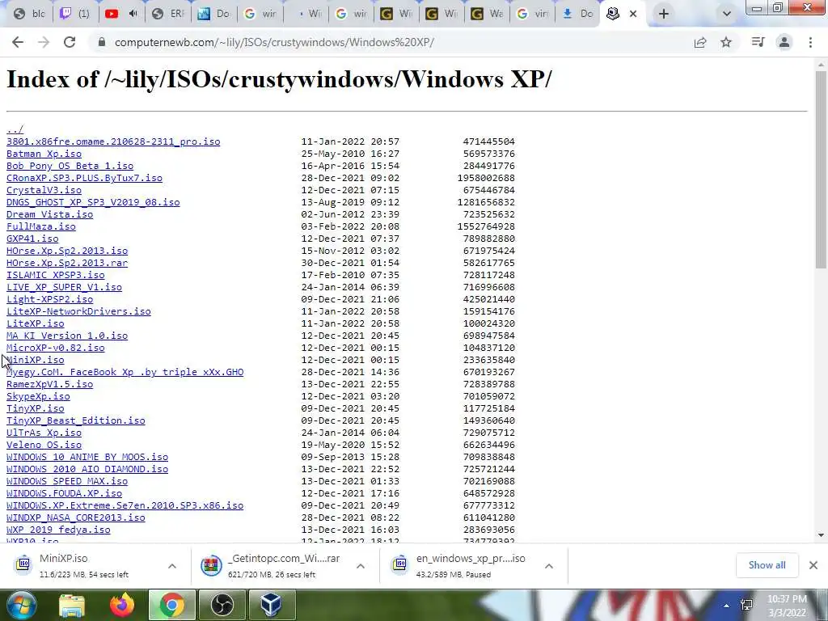
Task: Click the scrollbar down arrow
Action: (821, 535)
